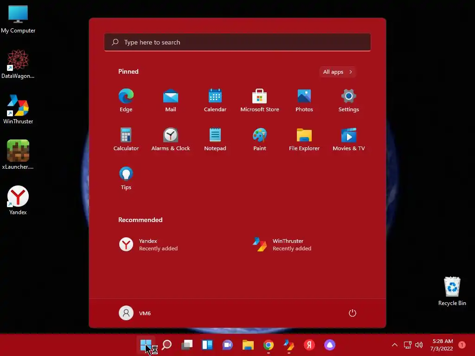Select Yandex desktop shortcut
475x356 pixels.
(x=18, y=200)
